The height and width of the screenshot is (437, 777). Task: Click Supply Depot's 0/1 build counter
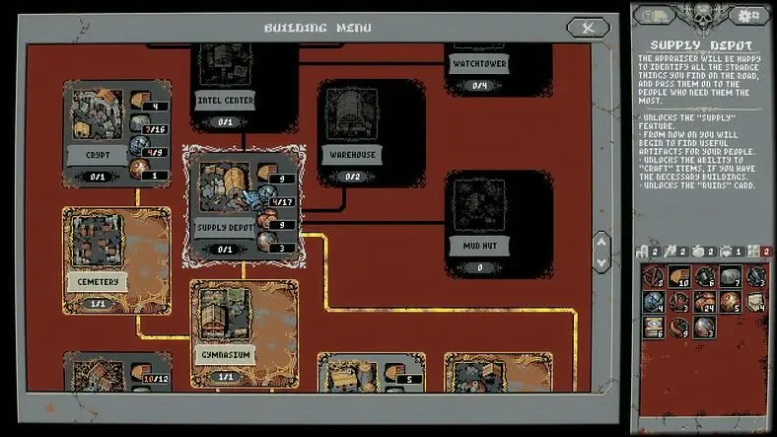coord(225,250)
